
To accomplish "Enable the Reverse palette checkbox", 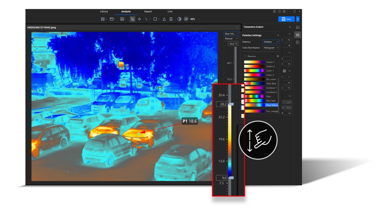I will [x=245, y=56].
